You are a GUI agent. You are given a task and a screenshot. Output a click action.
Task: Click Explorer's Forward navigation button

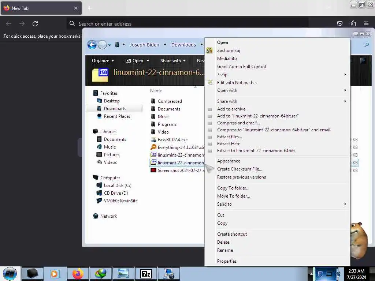point(103,45)
